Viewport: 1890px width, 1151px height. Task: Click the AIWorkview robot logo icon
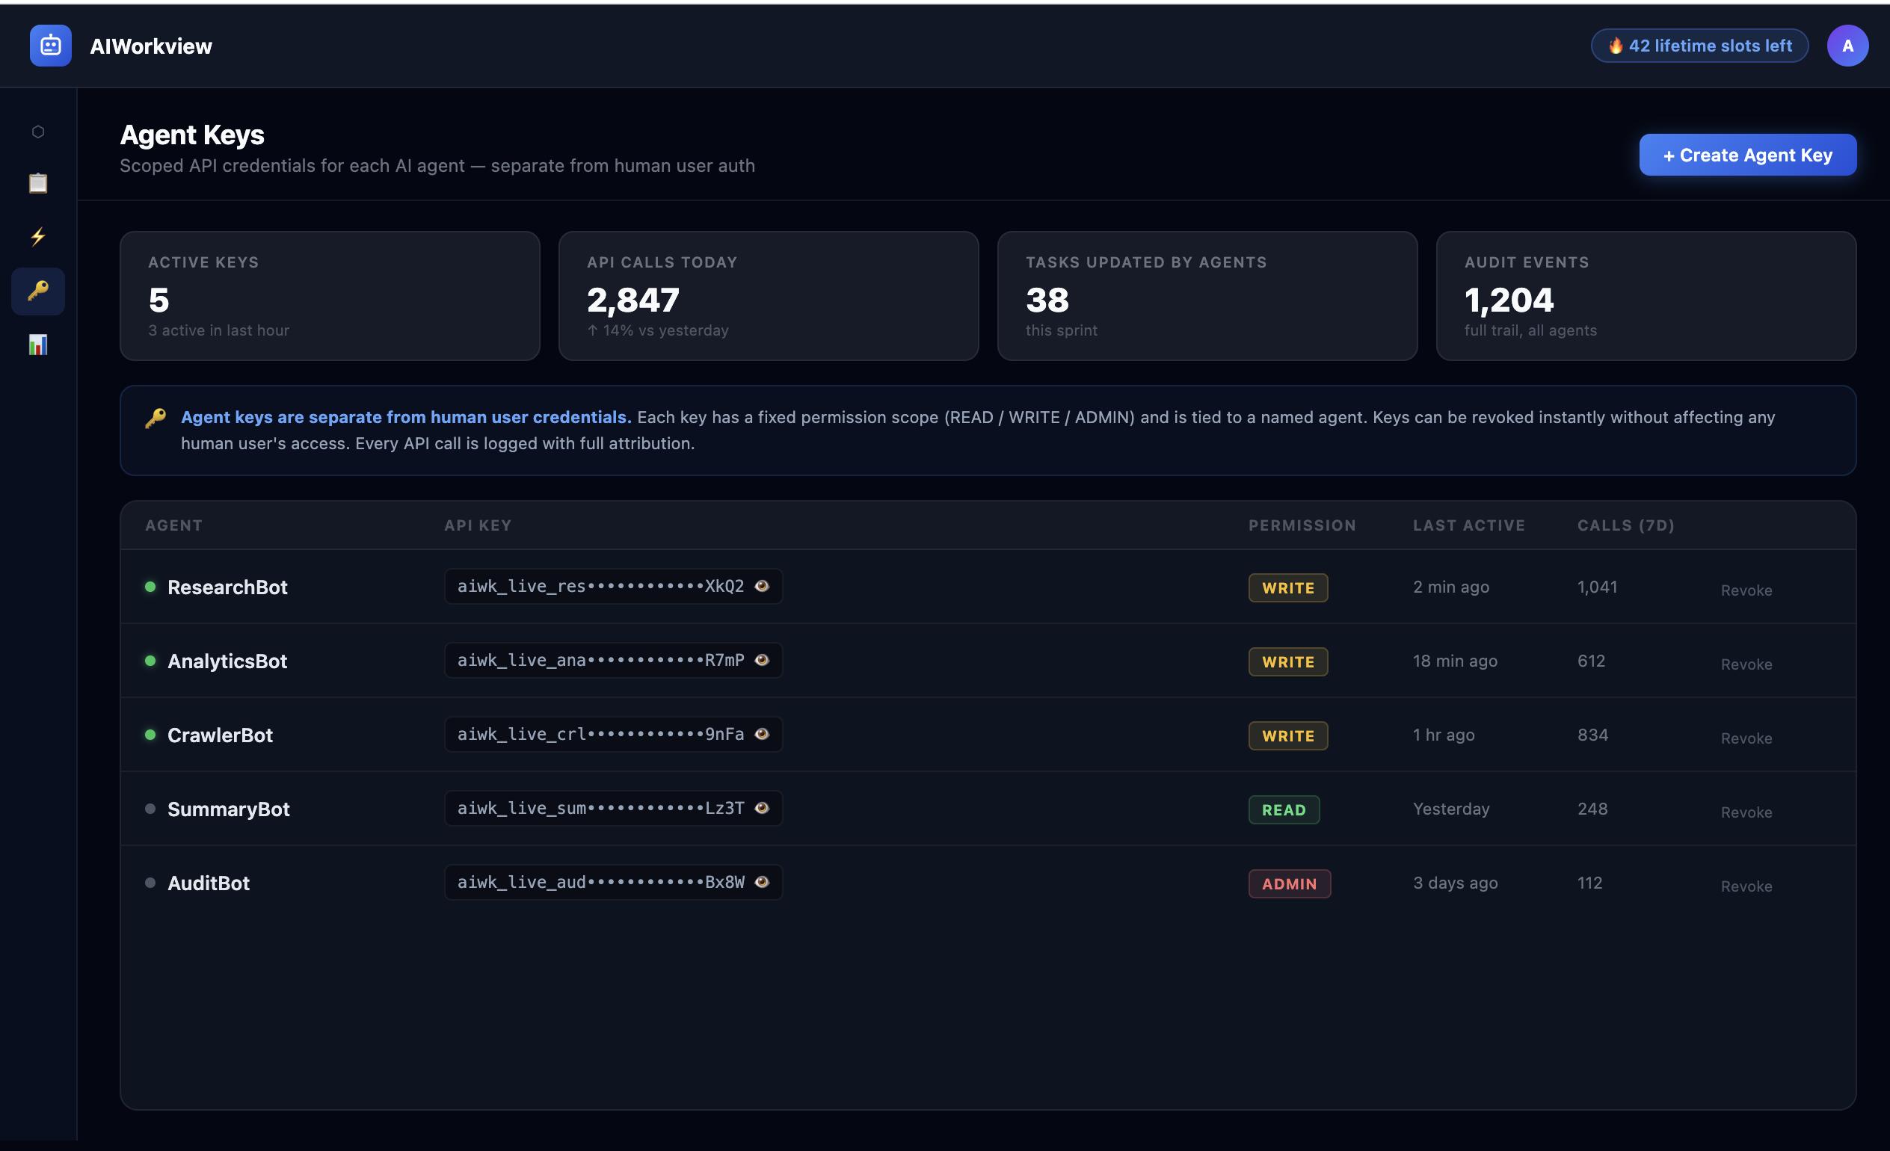click(x=51, y=46)
